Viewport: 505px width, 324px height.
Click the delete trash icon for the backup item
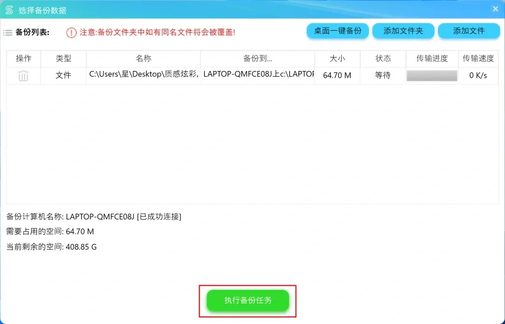(x=23, y=75)
